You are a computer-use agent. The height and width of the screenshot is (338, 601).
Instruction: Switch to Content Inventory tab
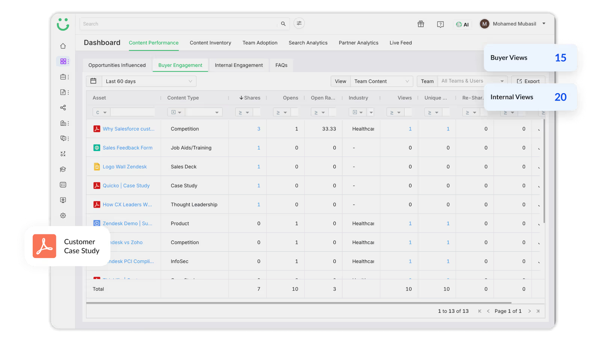click(x=210, y=43)
